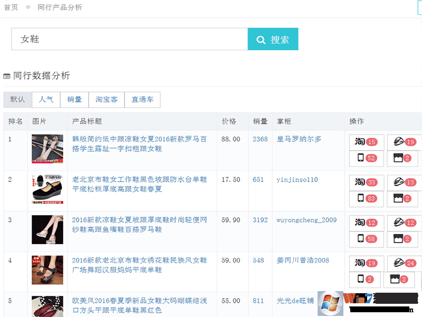This screenshot has width=422, height=317.
Task: Click the shop icon in row 3 (wuyongcheng_2009)
Action: pos(402,239)
